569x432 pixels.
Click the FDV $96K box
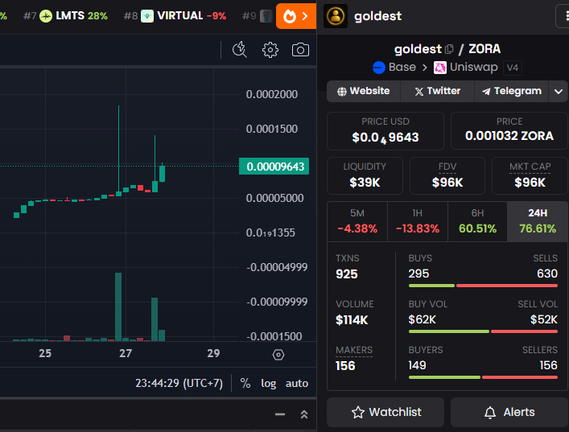point(447,175)
